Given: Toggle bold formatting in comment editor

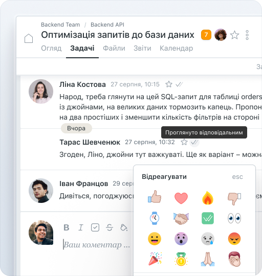Looking at the screenshot, I should [x=67, y=227].
